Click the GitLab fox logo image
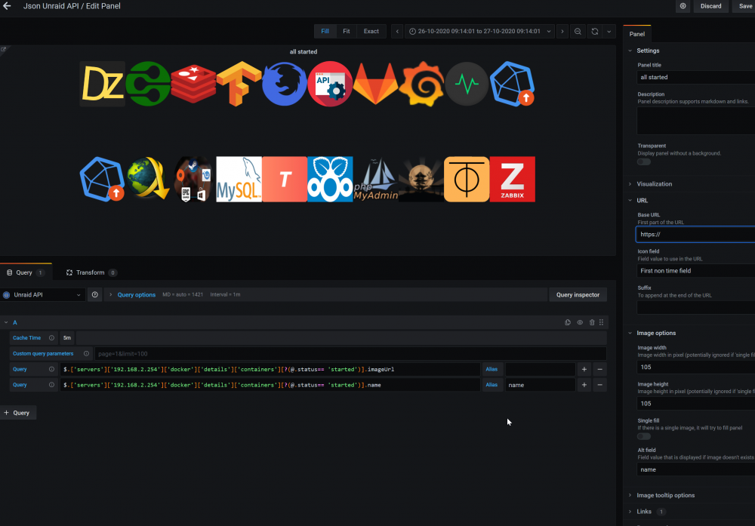Viewport: 755px width, 526px height. [x=375, y=84]
